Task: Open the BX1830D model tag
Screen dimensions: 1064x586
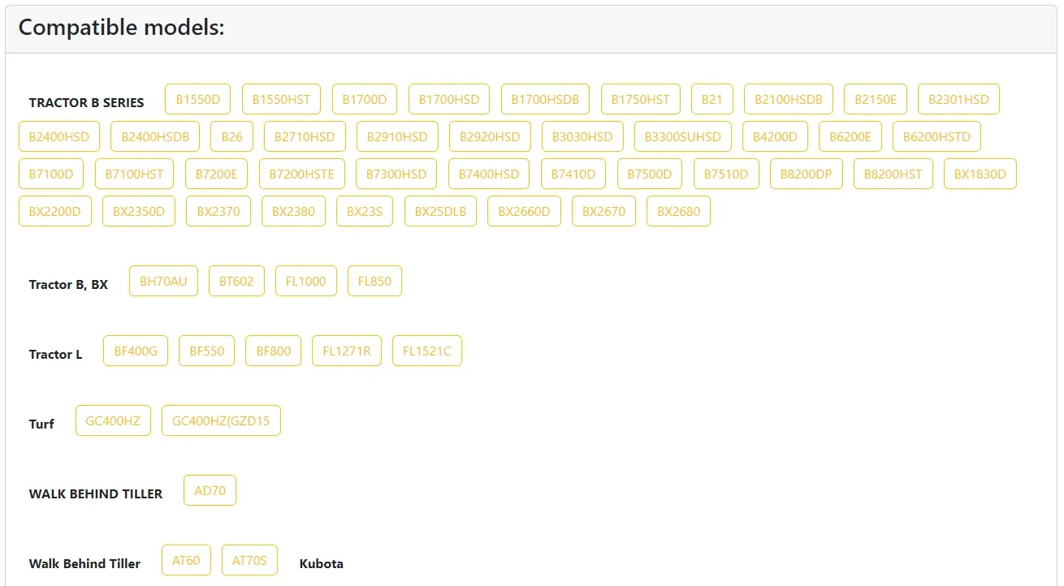Action: (980, 174)
